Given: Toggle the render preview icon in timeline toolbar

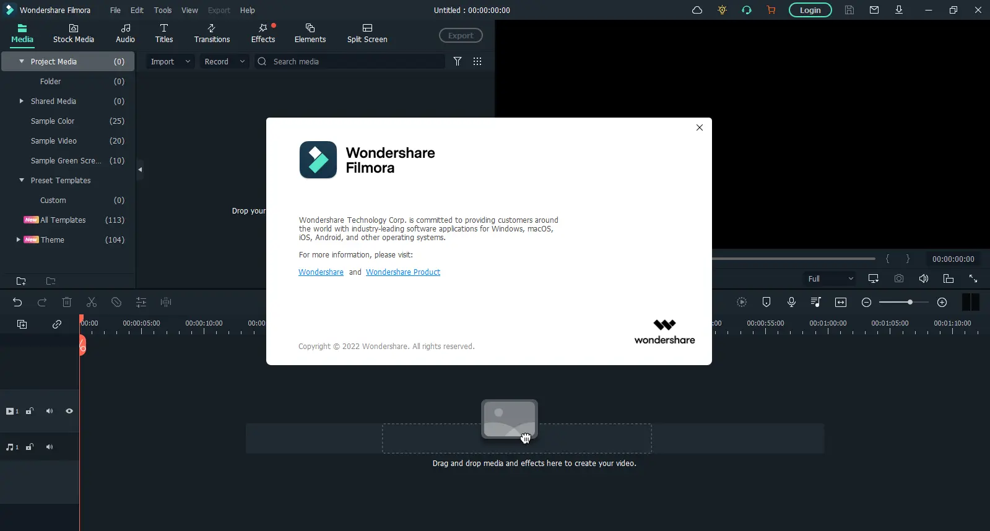Looking at the screenshot, I should 742,302.
